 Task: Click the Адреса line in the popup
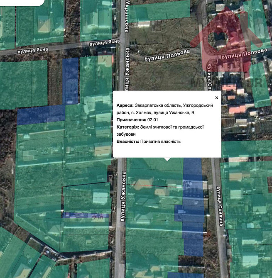[165, 109]
